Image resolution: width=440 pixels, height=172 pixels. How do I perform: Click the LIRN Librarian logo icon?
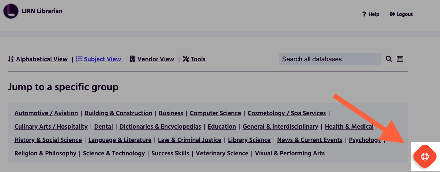point(11,11)
